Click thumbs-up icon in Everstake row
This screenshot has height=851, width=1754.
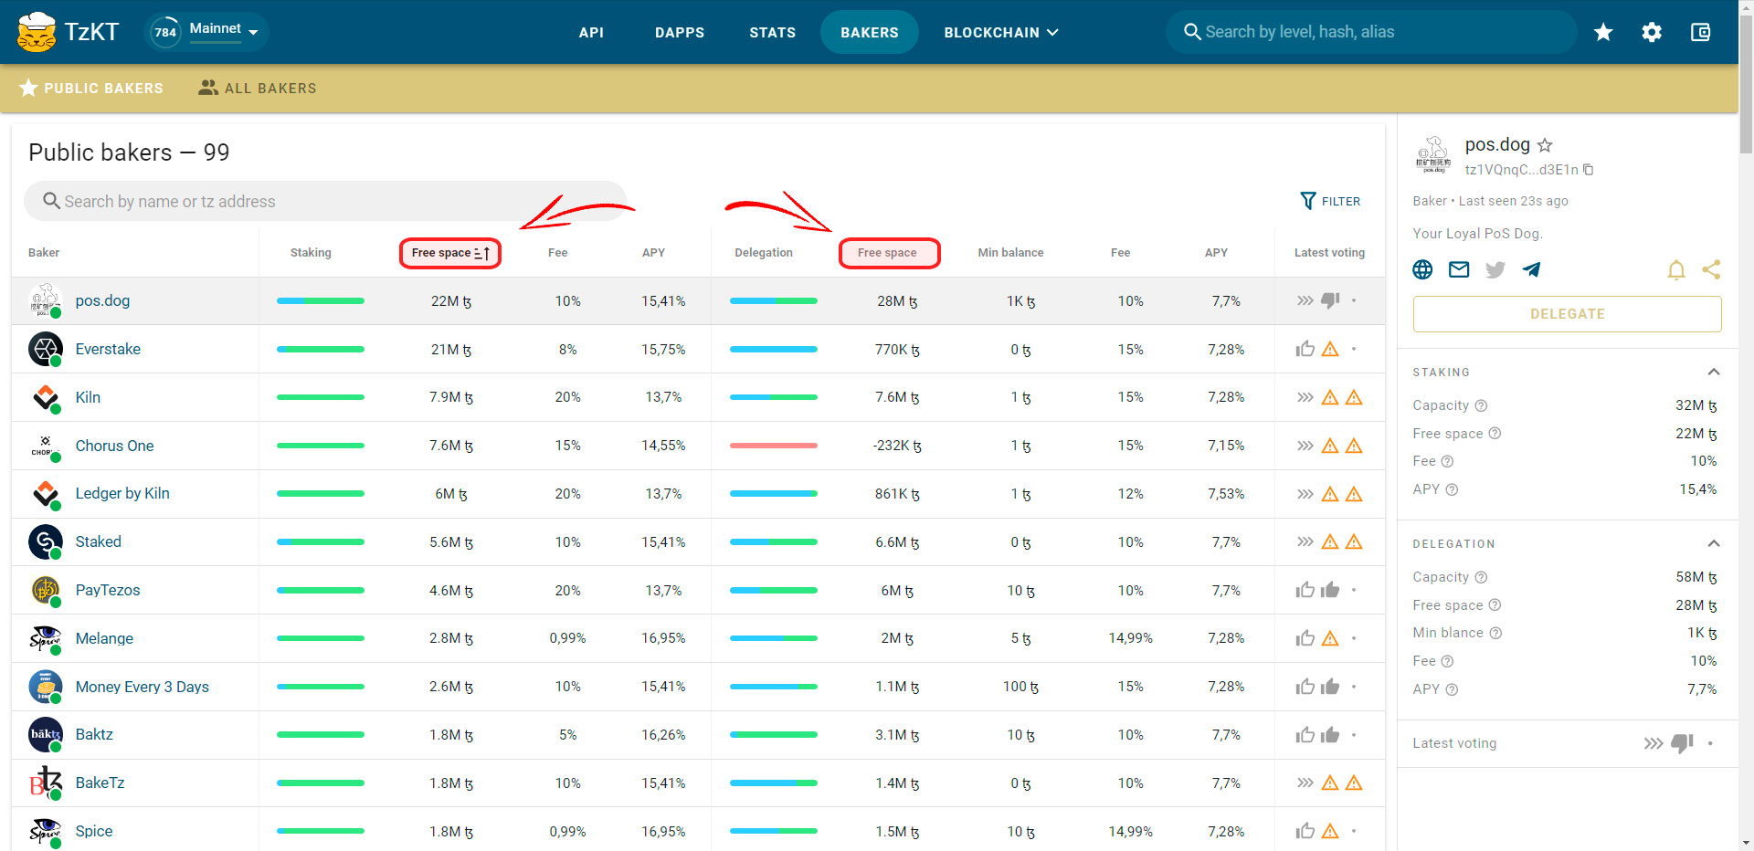(x=1305, y=349)
